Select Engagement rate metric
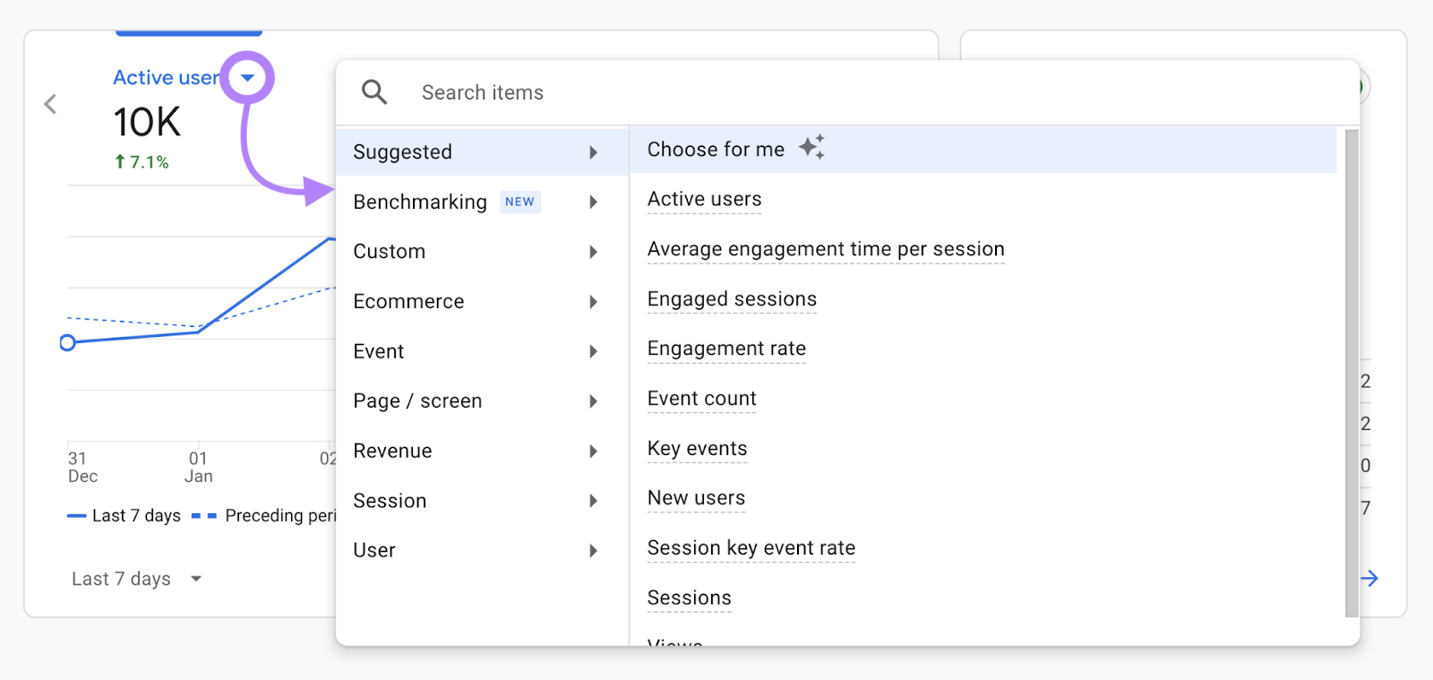 [726, 349]
